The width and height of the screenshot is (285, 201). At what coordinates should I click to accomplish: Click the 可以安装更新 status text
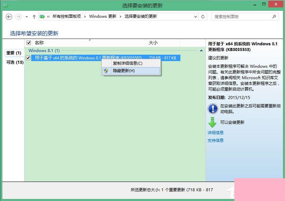(x=232, y=122)
